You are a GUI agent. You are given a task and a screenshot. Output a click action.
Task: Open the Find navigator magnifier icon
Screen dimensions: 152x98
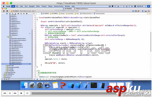point(13,13)
